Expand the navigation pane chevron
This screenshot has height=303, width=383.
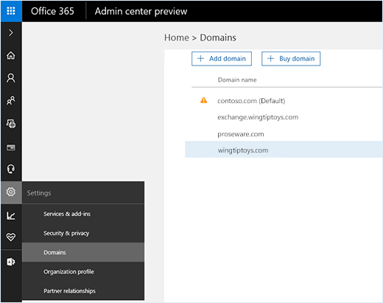(11, 32)
